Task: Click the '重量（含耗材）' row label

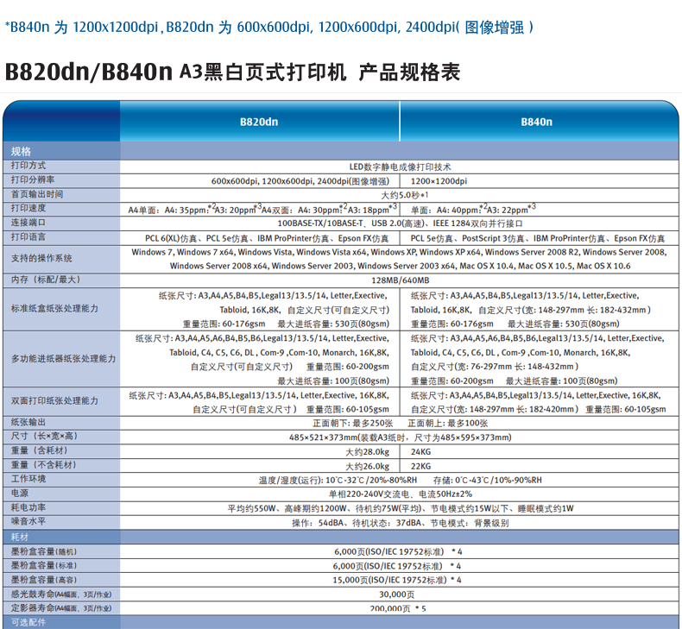Action: [x=39, y=450]
